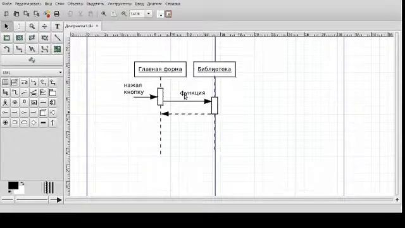Image resolution: width=405 pixels, height=228 pixels.
Task: Open the Объекты menu
Action: coord(75,4)
